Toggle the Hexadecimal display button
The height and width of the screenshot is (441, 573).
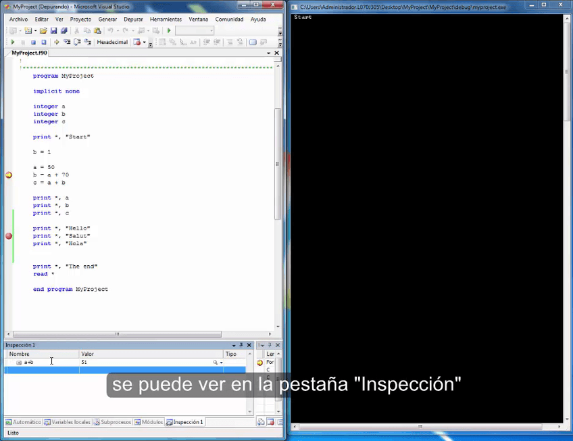tap(112, 42)
